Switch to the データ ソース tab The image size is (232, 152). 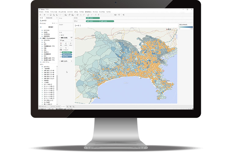click(x=43, y=107)
